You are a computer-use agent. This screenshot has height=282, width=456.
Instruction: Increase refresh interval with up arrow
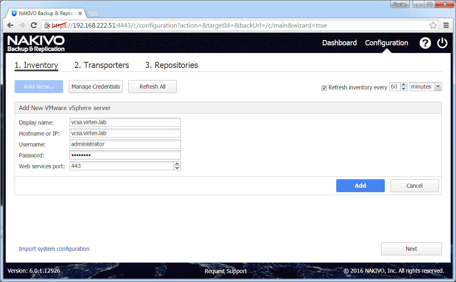pos(404,85)
